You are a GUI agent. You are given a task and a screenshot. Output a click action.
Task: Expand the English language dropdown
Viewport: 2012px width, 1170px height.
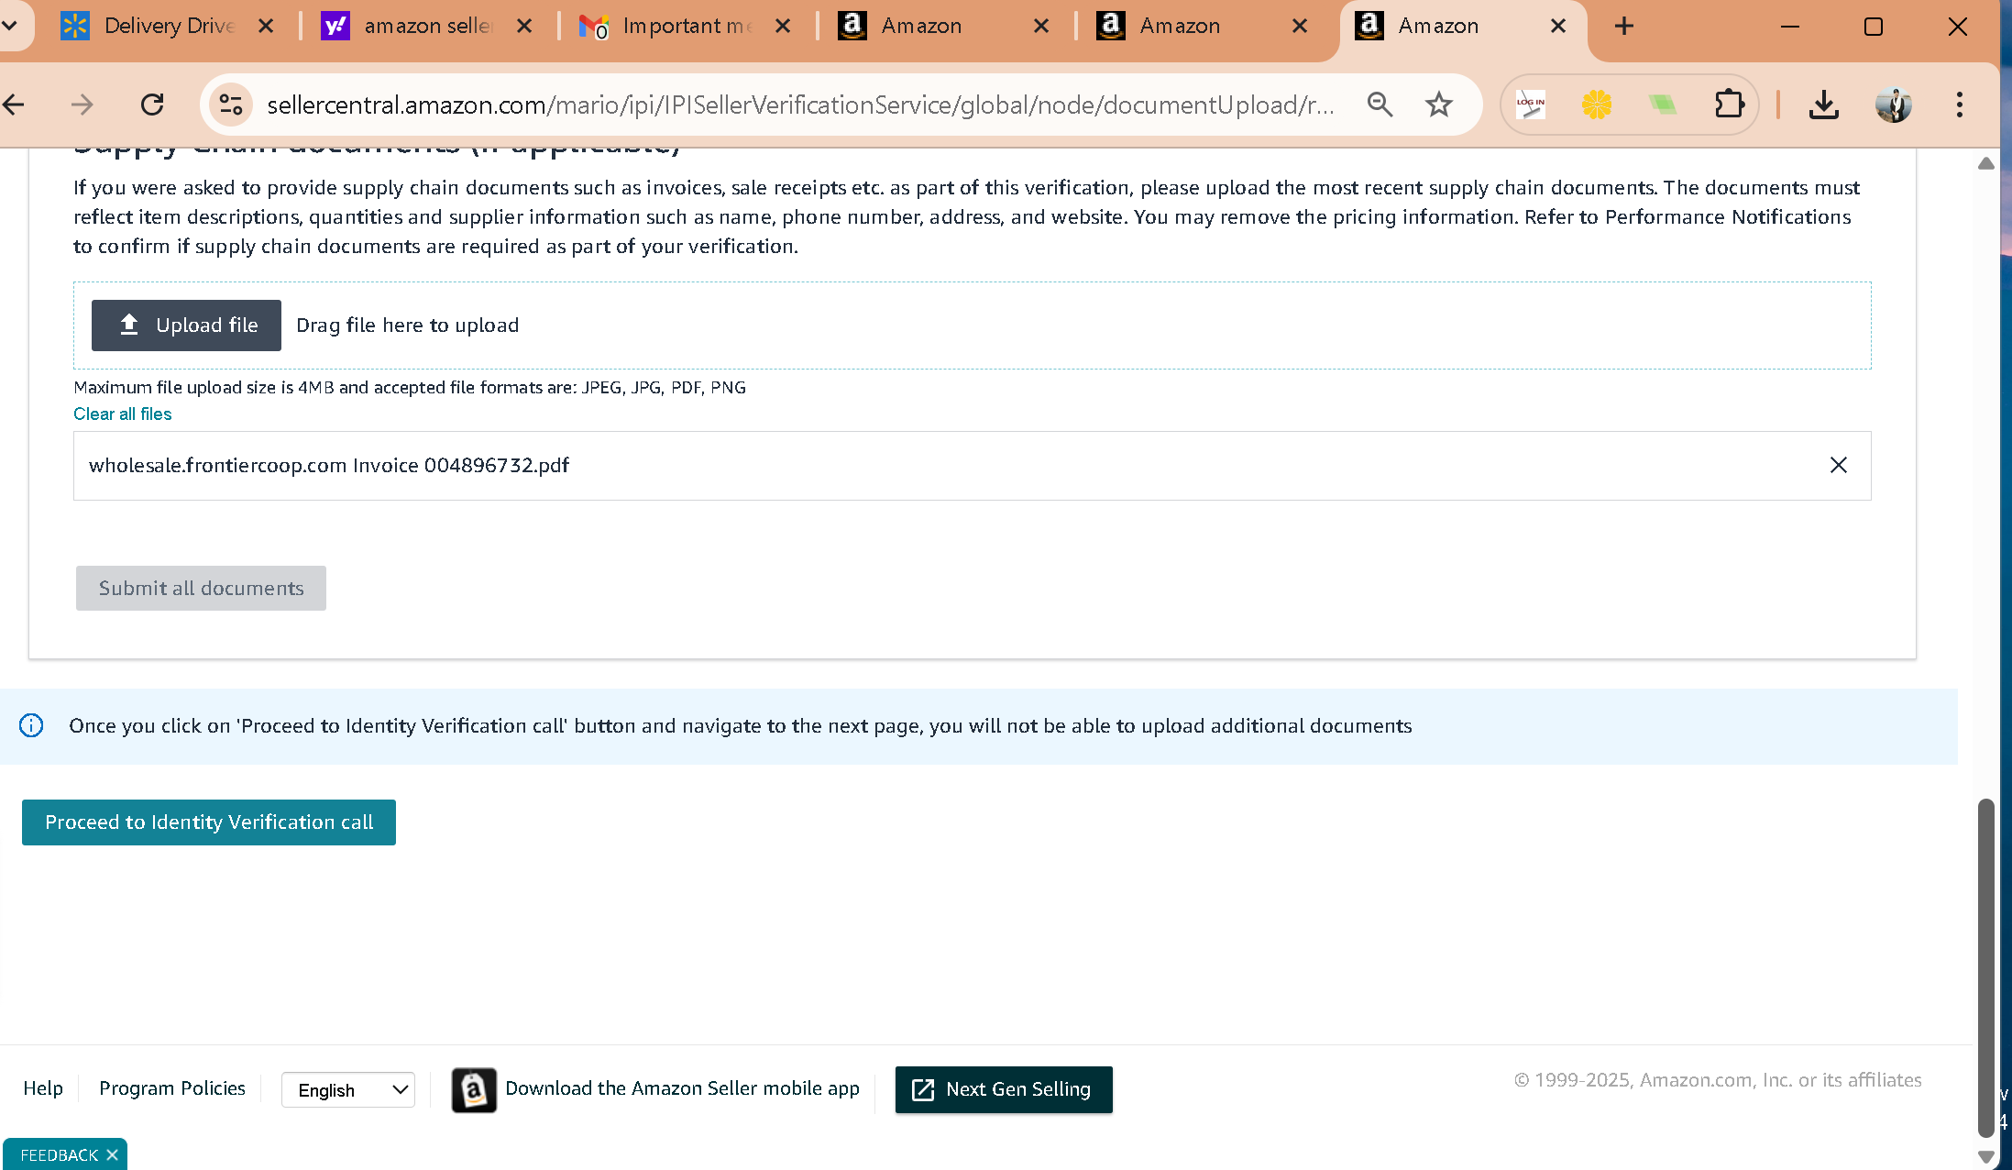coord(348,1090)
